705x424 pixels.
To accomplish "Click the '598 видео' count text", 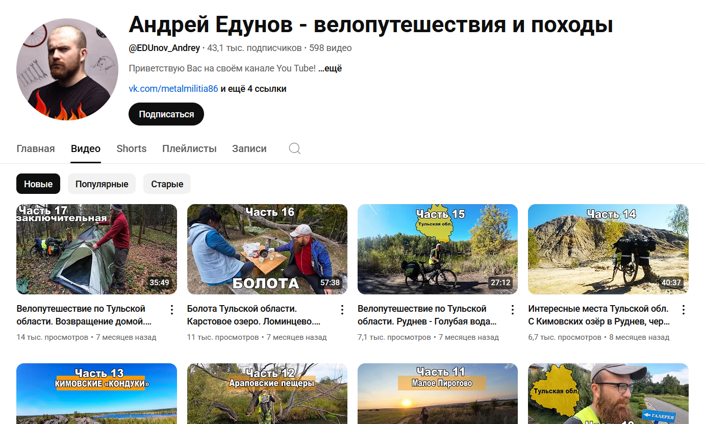I will (331, 48).
